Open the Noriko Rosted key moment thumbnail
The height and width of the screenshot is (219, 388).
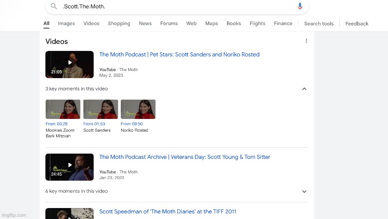pos(138,109)
